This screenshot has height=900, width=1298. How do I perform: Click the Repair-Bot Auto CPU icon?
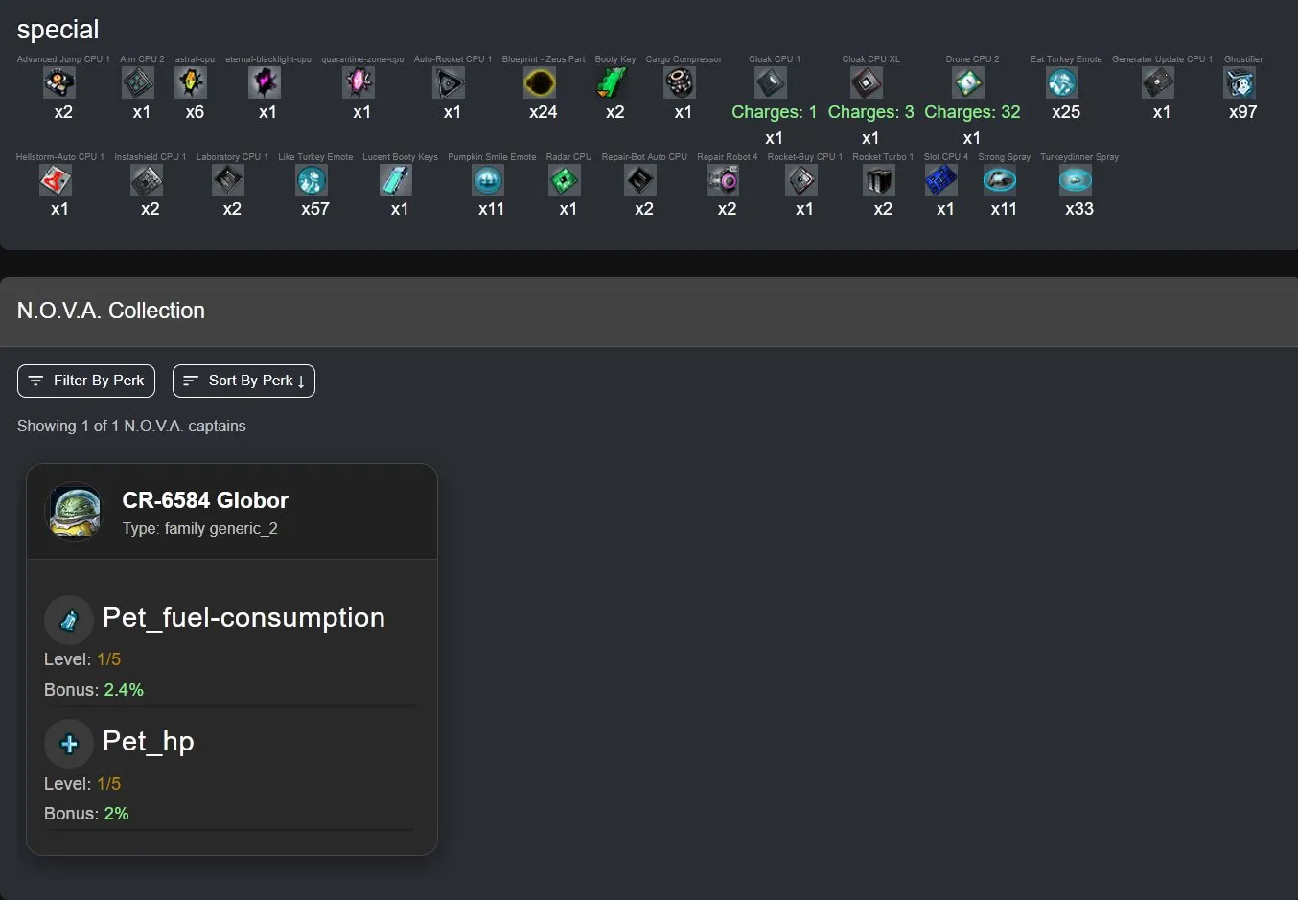640,180
